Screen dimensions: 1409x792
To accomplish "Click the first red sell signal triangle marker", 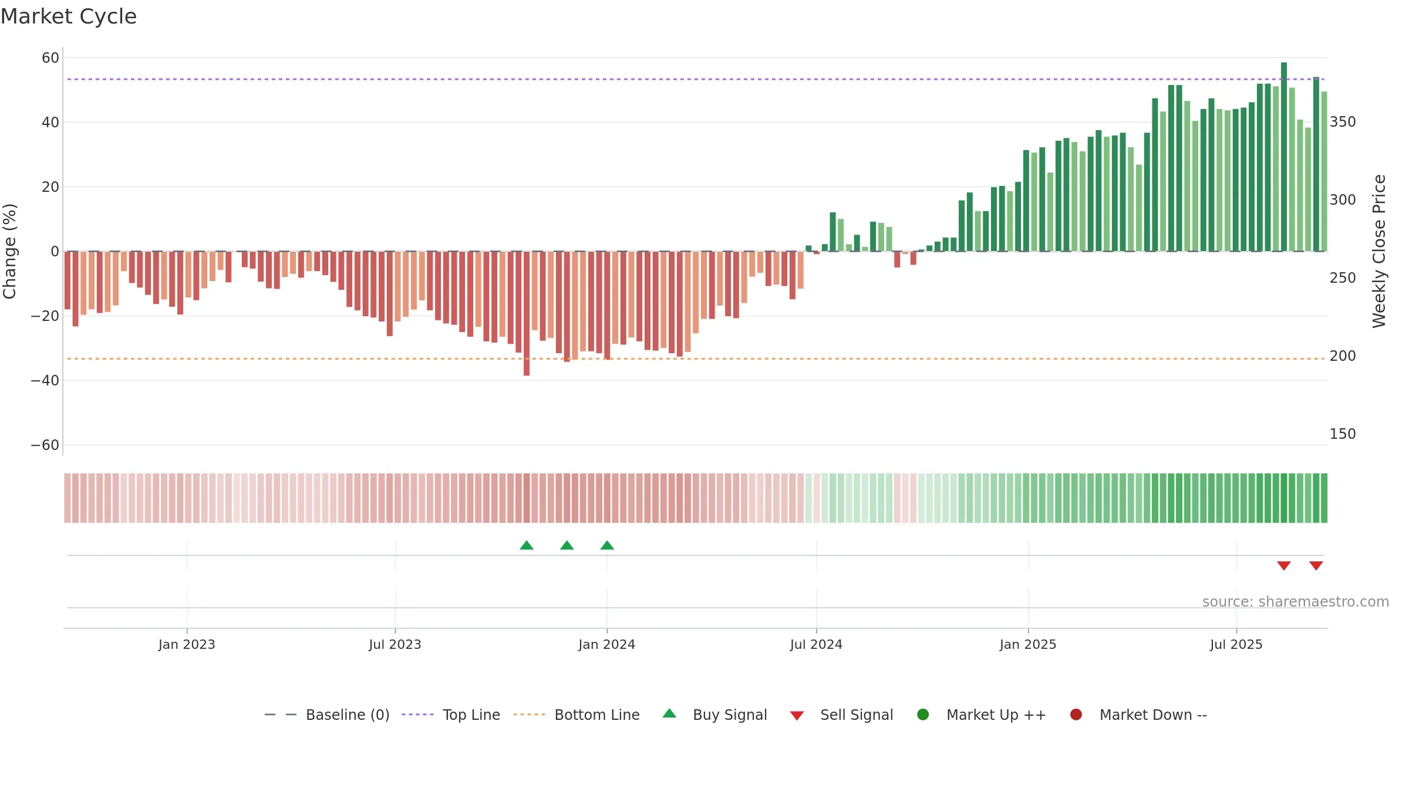I will 1284,566.
